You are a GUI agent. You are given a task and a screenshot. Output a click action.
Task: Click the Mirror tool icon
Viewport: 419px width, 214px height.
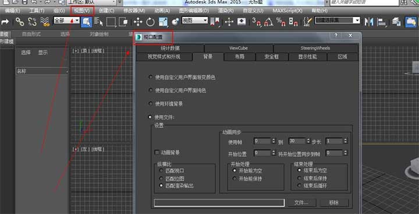(x=369, y=22)
